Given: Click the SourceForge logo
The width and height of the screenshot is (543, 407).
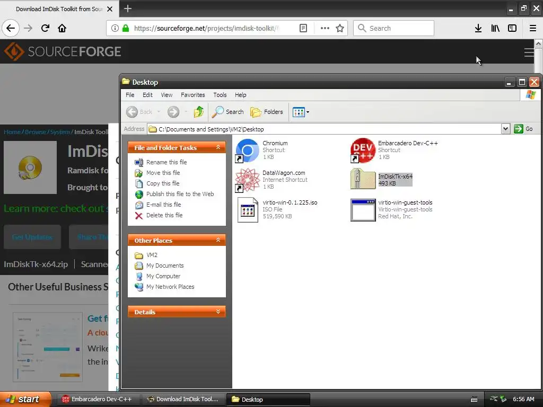Looking at the screenshot, I should coord(63,51).
